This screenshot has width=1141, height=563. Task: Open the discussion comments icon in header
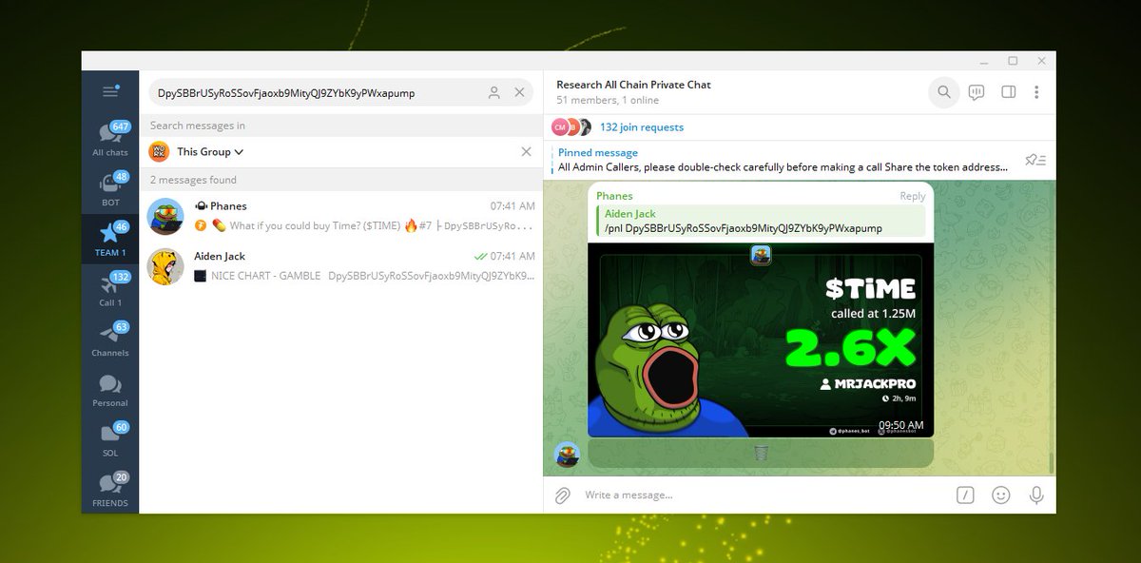[977, 92]
